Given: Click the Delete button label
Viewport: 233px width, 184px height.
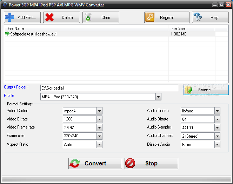Looking at the screenshot, I should [67, 18].
